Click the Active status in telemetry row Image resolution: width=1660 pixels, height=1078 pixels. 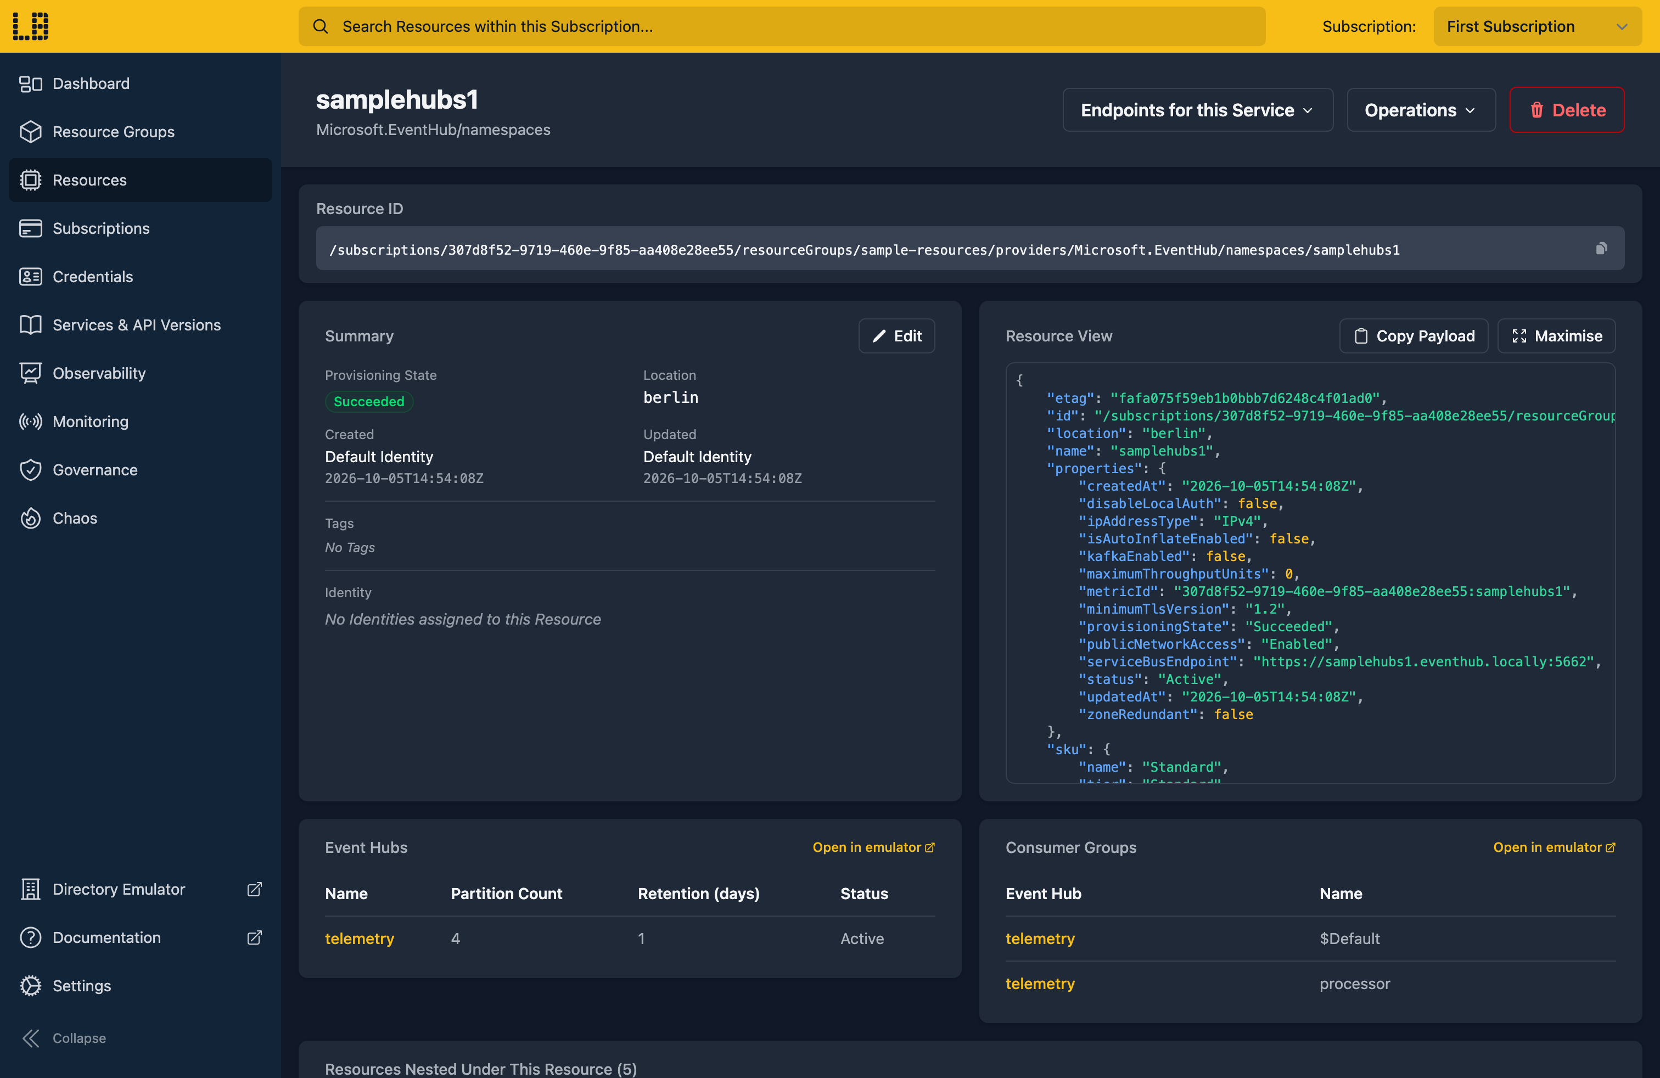[862, 939]
